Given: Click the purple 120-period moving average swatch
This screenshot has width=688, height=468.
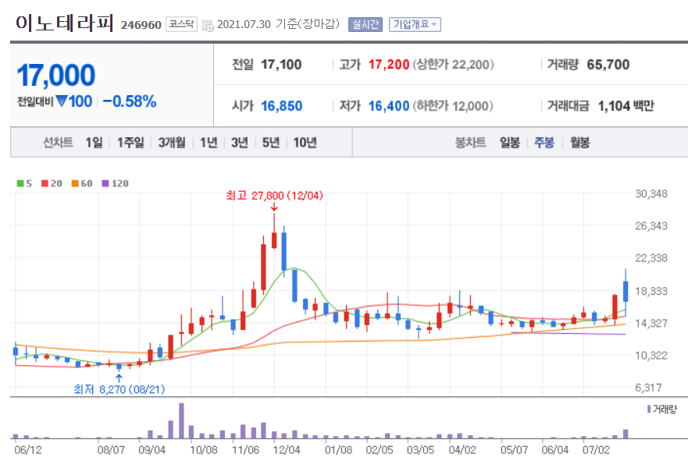Looking at the screenshot, I should coord(105,183).
